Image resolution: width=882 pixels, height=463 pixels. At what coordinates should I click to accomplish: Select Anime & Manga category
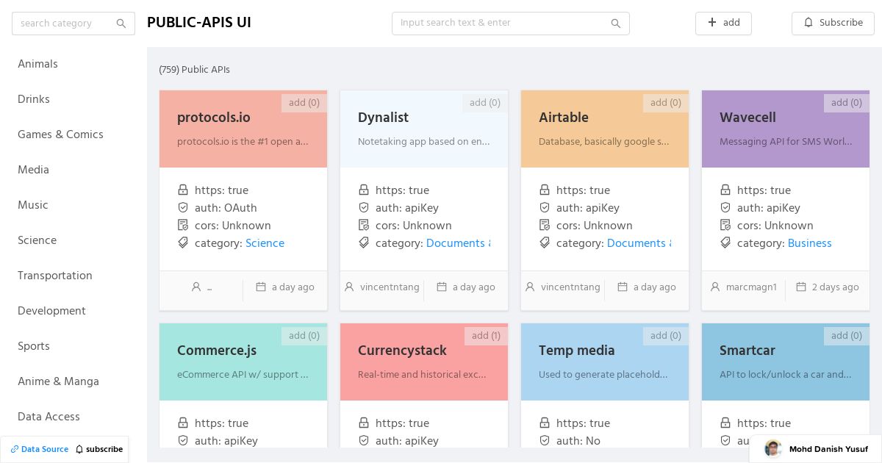coord(58,381)
